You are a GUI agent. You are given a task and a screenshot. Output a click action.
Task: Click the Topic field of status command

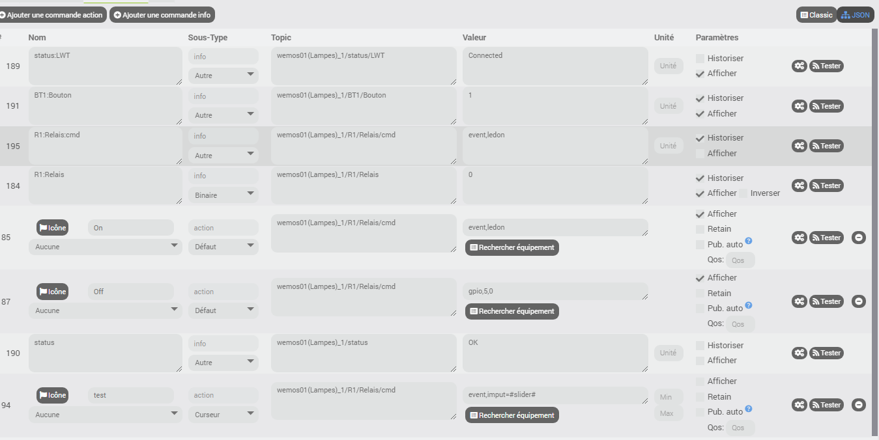364,353
